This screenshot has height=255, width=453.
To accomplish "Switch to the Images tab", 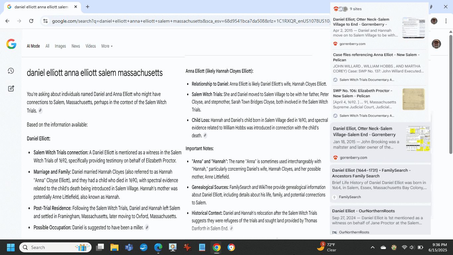I will click(x=60, y=46).
